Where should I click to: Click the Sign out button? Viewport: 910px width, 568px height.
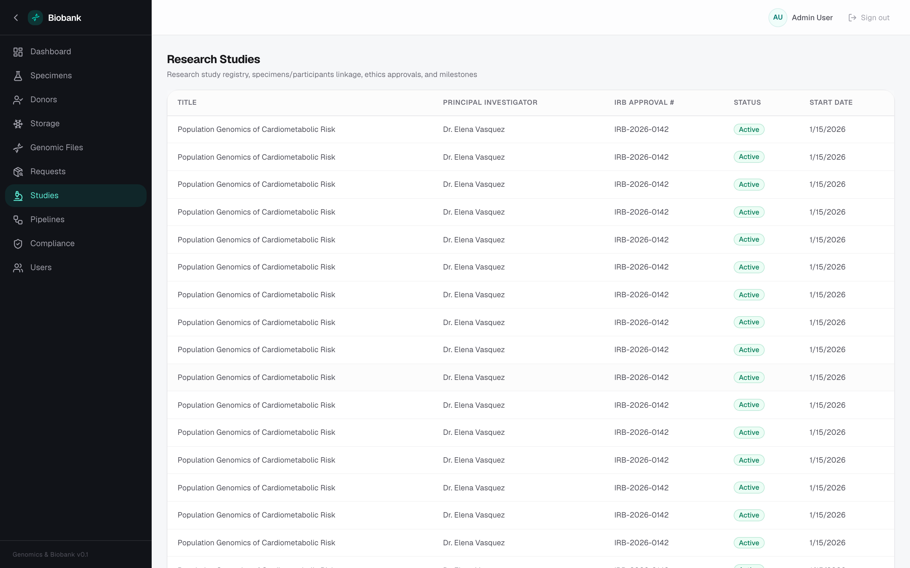tap(869, 18)
